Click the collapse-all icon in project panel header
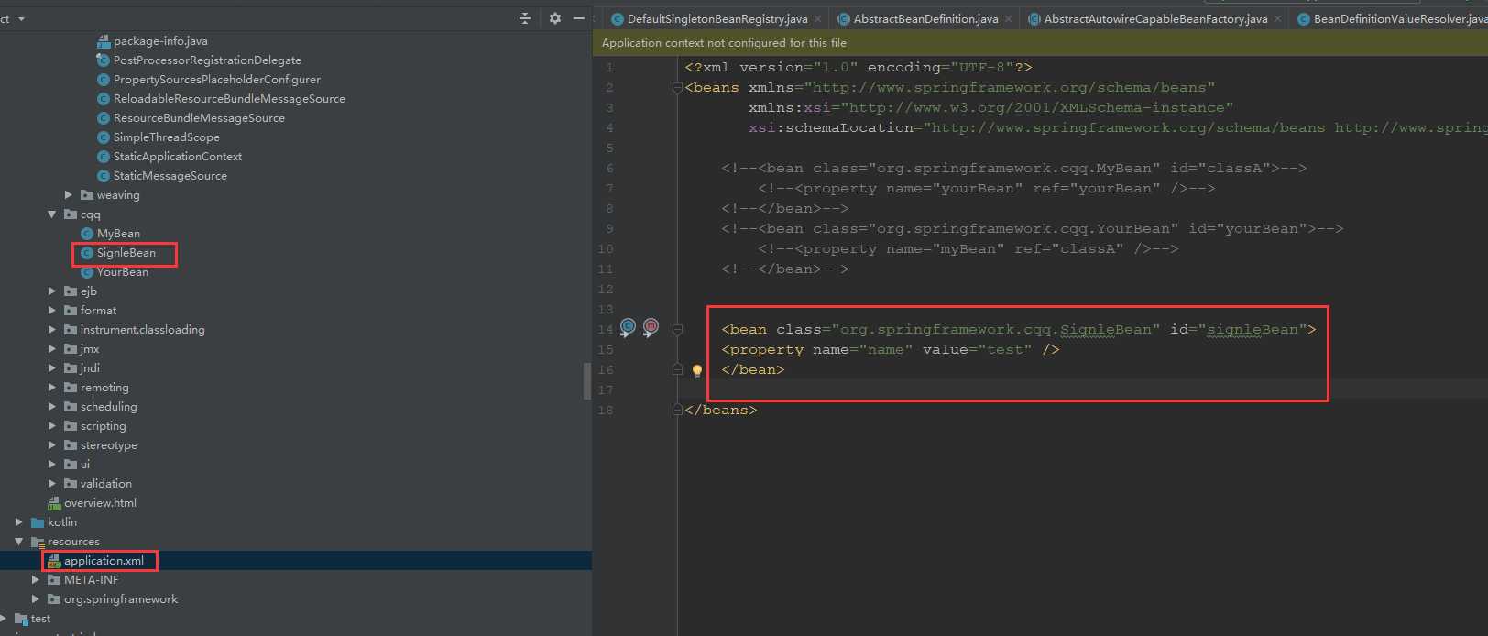The width and height of the screenshot is (1488, 636). pyautogui.click(x=525, y=18)
